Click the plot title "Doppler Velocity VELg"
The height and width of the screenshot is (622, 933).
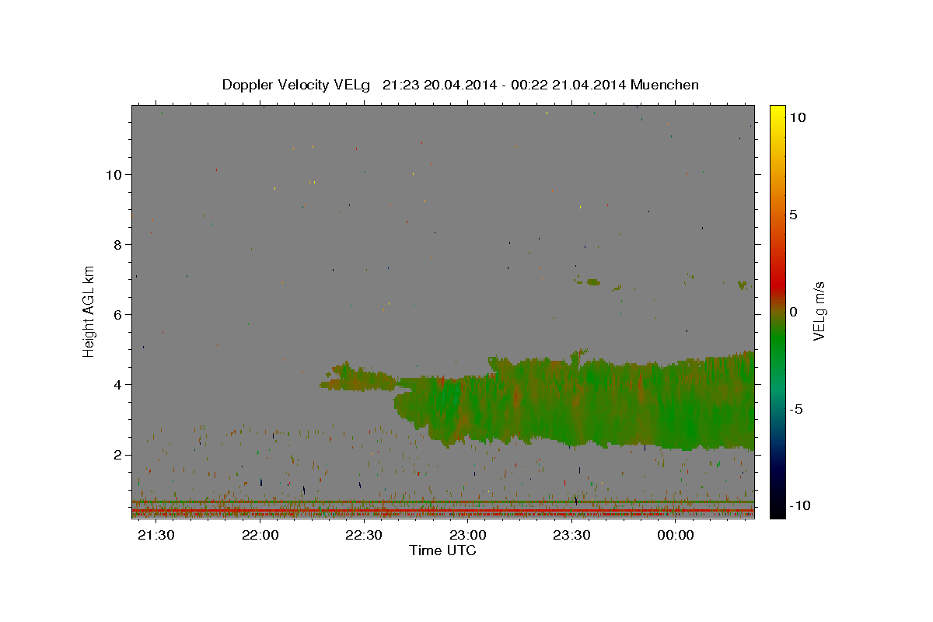(x=298, y=85)
